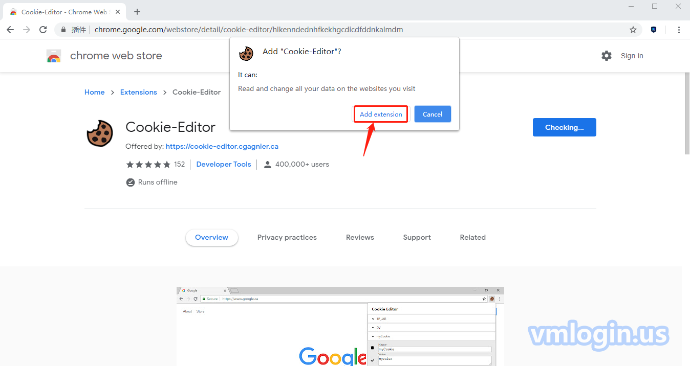690x366 pixels.
Task: Switch to the Privacy practices tab
Action: (x=287, y=237)
